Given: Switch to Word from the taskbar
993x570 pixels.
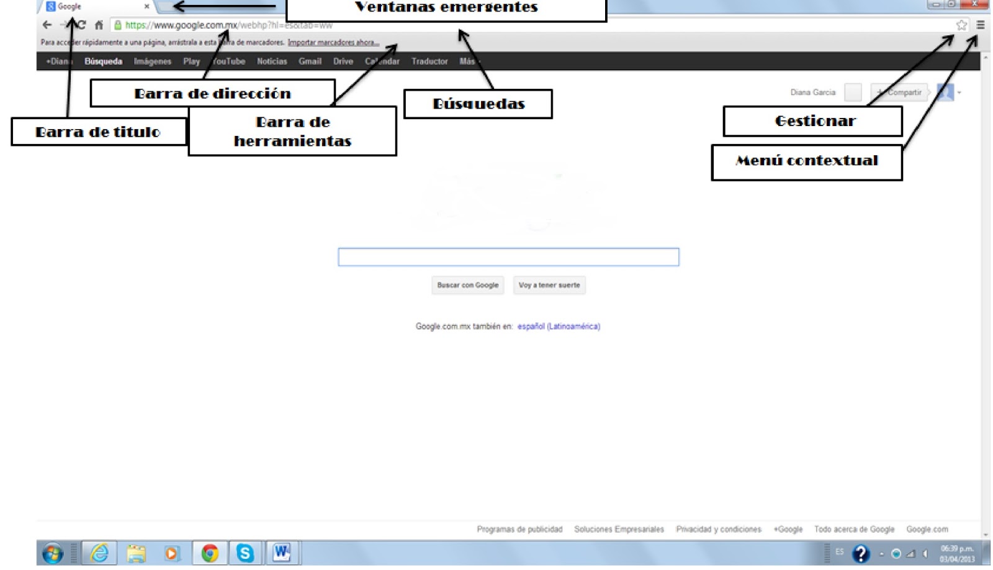Looking at the screenshot, I should point(281,552).
